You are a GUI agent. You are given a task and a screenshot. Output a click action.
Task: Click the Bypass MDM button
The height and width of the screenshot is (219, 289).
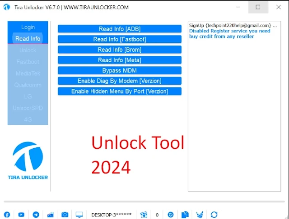click(x=120, y=70)
